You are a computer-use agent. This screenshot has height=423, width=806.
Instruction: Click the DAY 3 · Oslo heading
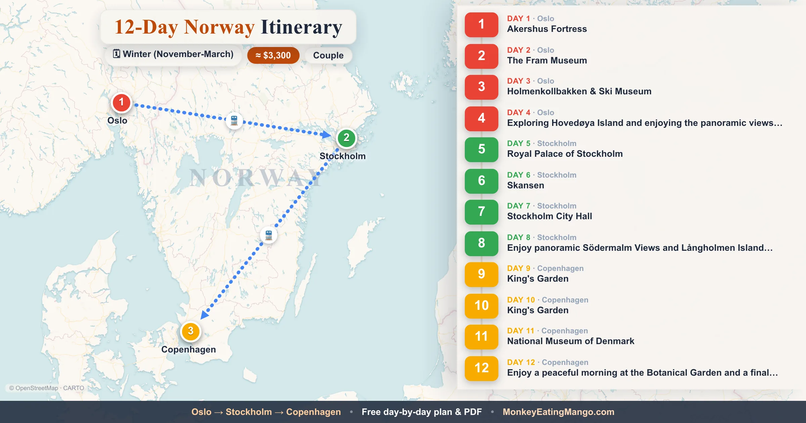coord(530,81)
